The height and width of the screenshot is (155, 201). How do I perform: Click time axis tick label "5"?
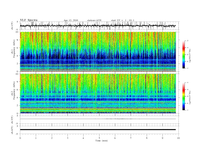point(99,138)
